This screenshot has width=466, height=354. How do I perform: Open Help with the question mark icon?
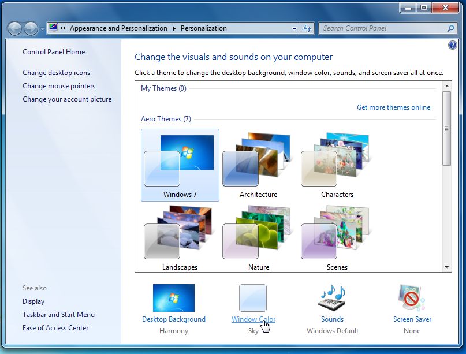(452, 45)
